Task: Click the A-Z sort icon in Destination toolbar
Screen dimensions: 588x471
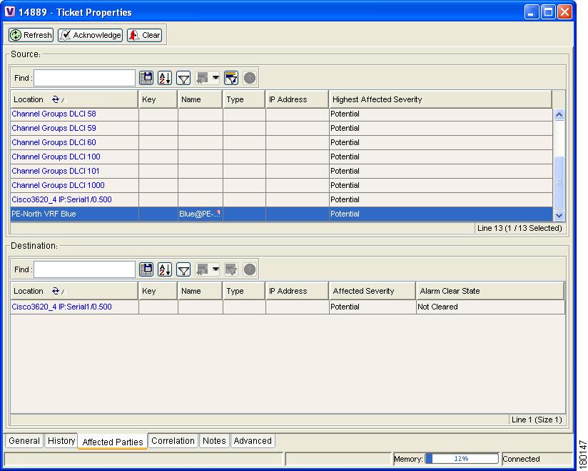Action: (165, 269)
